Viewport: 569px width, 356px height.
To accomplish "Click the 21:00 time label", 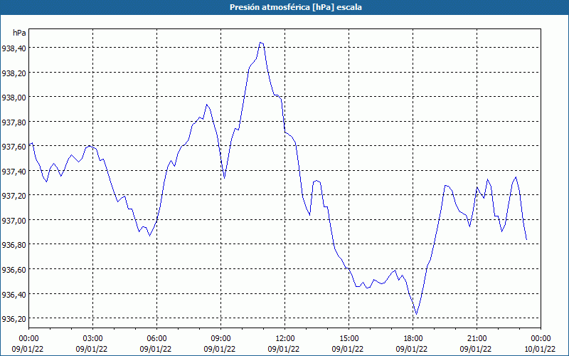I will coord(477,339).
